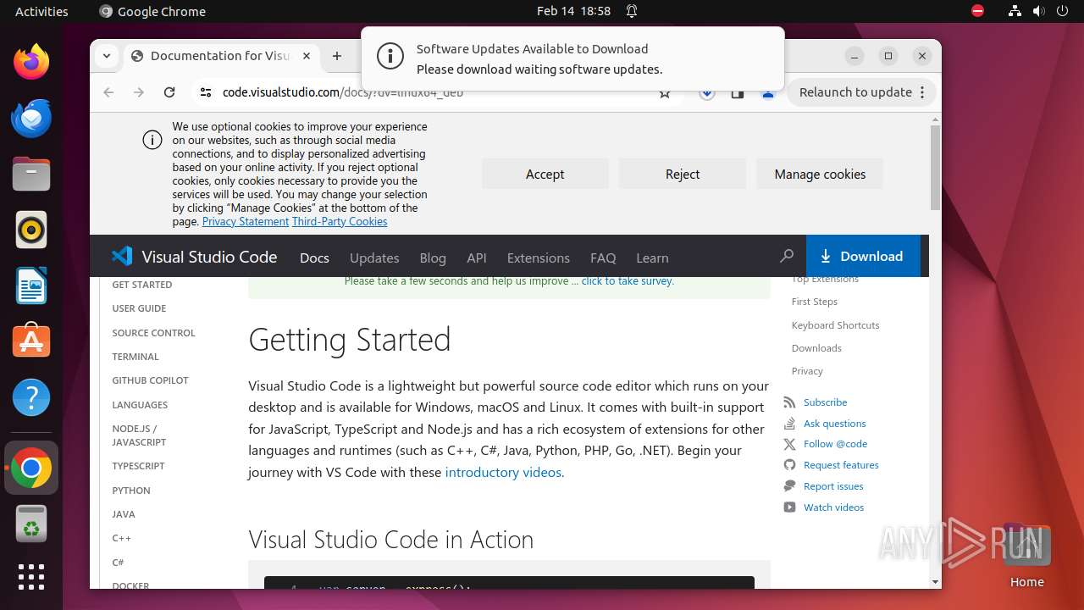Follow the introductory videos link

pyautogui.click(x=503, y=472)
